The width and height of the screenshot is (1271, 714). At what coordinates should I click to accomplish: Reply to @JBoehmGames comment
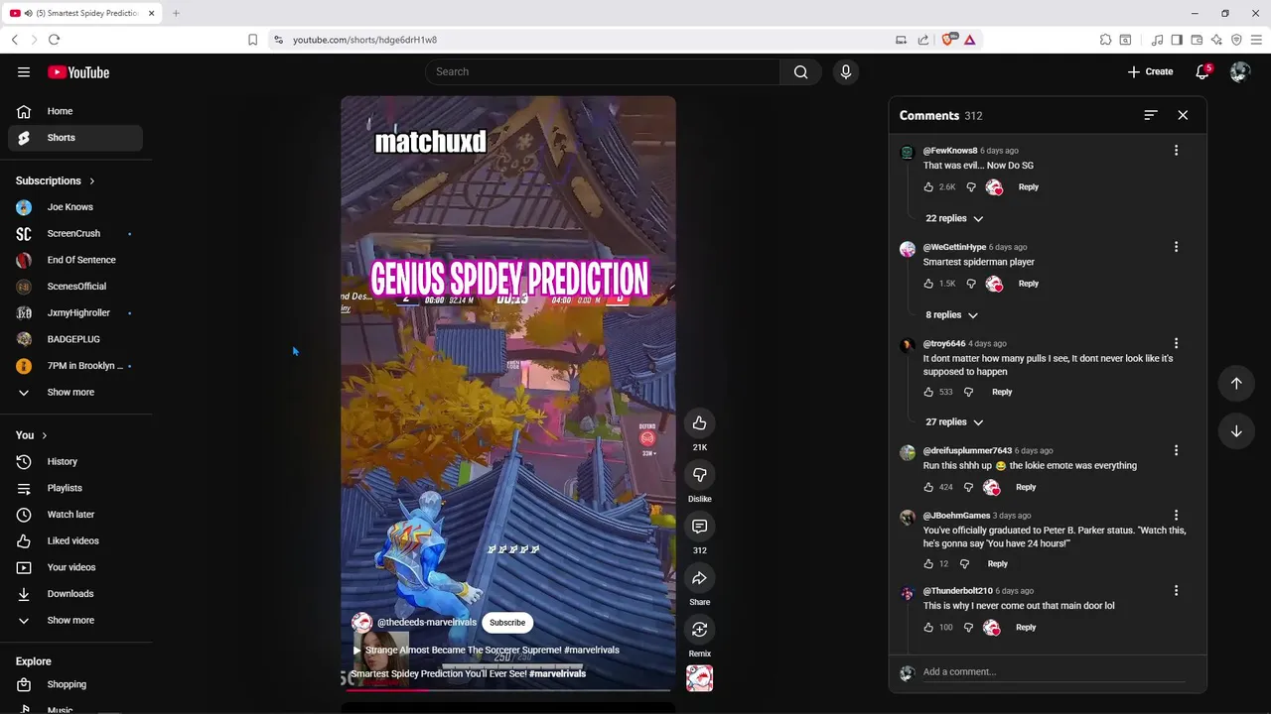point(997,563)
